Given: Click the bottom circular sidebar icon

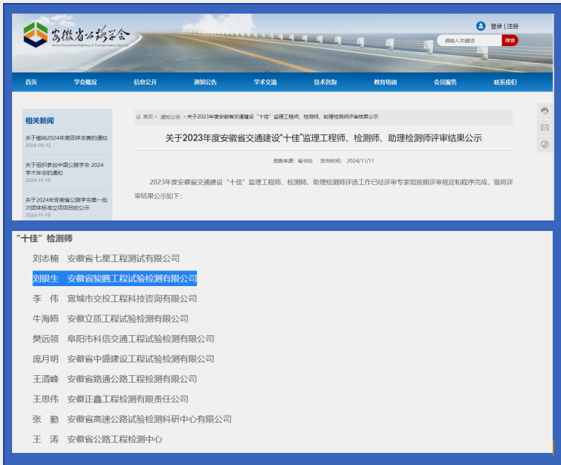Looking at the screenshot, I should click(x=544, y=144).
